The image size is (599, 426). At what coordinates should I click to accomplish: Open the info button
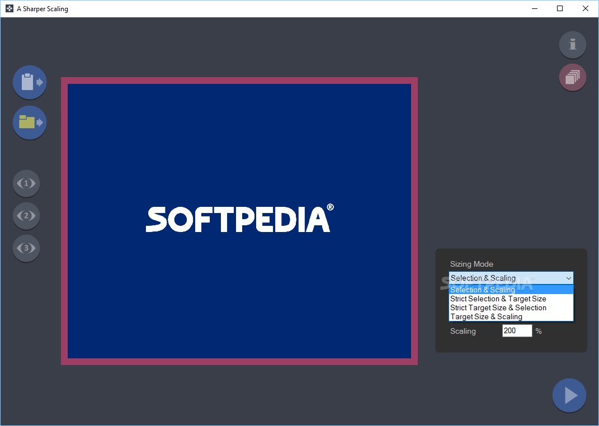point(573,45)
